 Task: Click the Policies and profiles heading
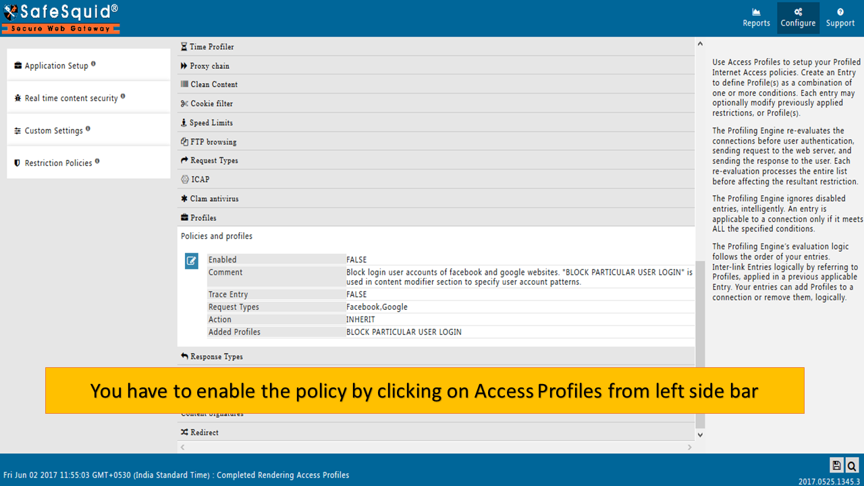point(217,236)
